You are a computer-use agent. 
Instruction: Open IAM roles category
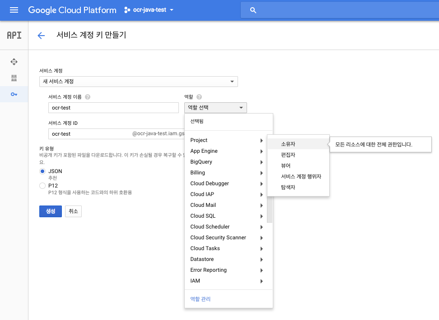pyautogui.click(x=227, y=281)
